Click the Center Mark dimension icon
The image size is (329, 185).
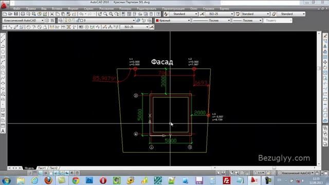(x=87, y=27)
